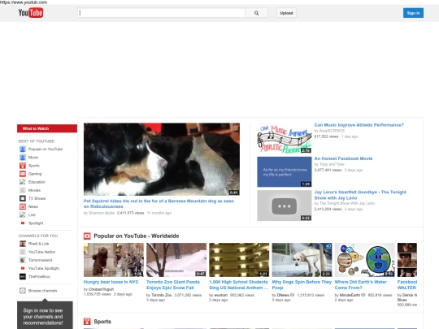439x329 pixels.
Task: Open the Tomorrowland channel link
Action: (x=41, y=260)
